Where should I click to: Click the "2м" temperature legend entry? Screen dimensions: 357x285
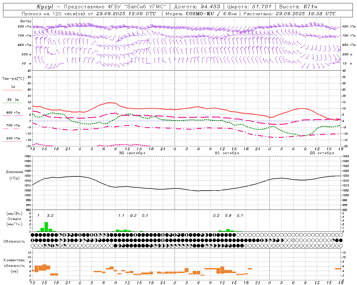pyautogui.click(x=13, y=87)
